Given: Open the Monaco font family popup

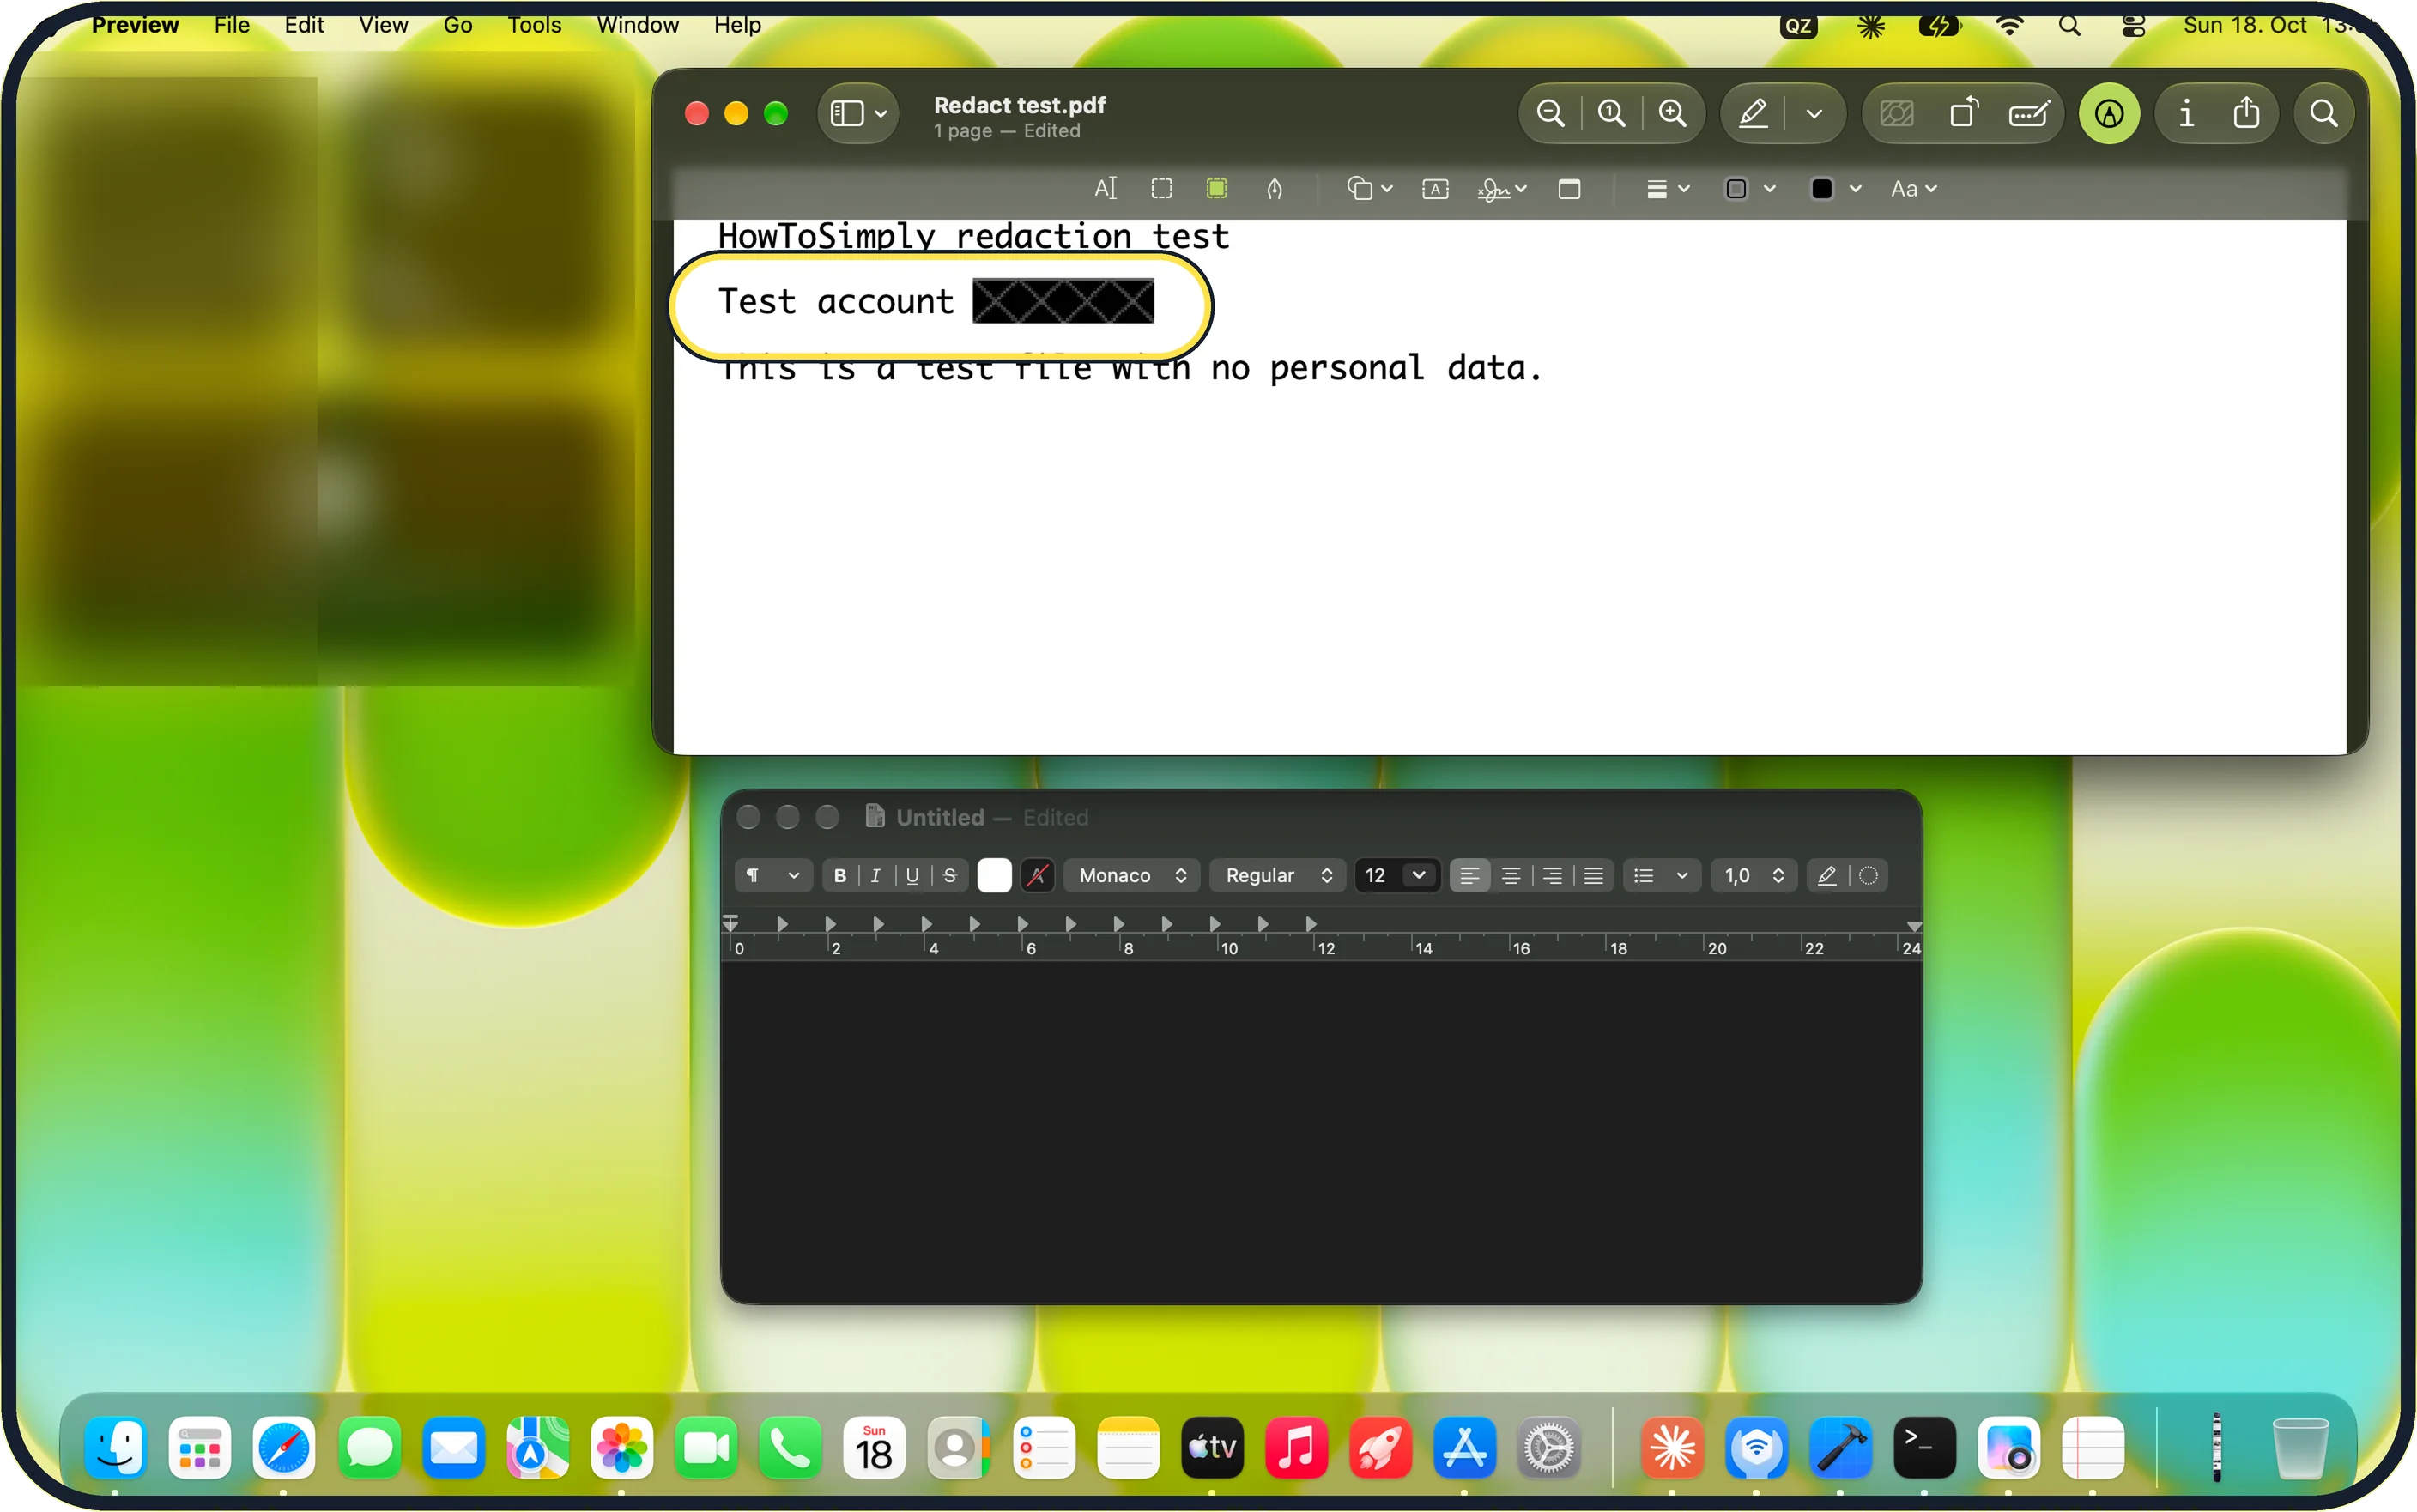Looking at the screenshot, I should click(1132, 876).
